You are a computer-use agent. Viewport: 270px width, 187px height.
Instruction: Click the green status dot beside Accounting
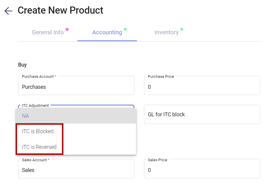(x=125, y=29)
